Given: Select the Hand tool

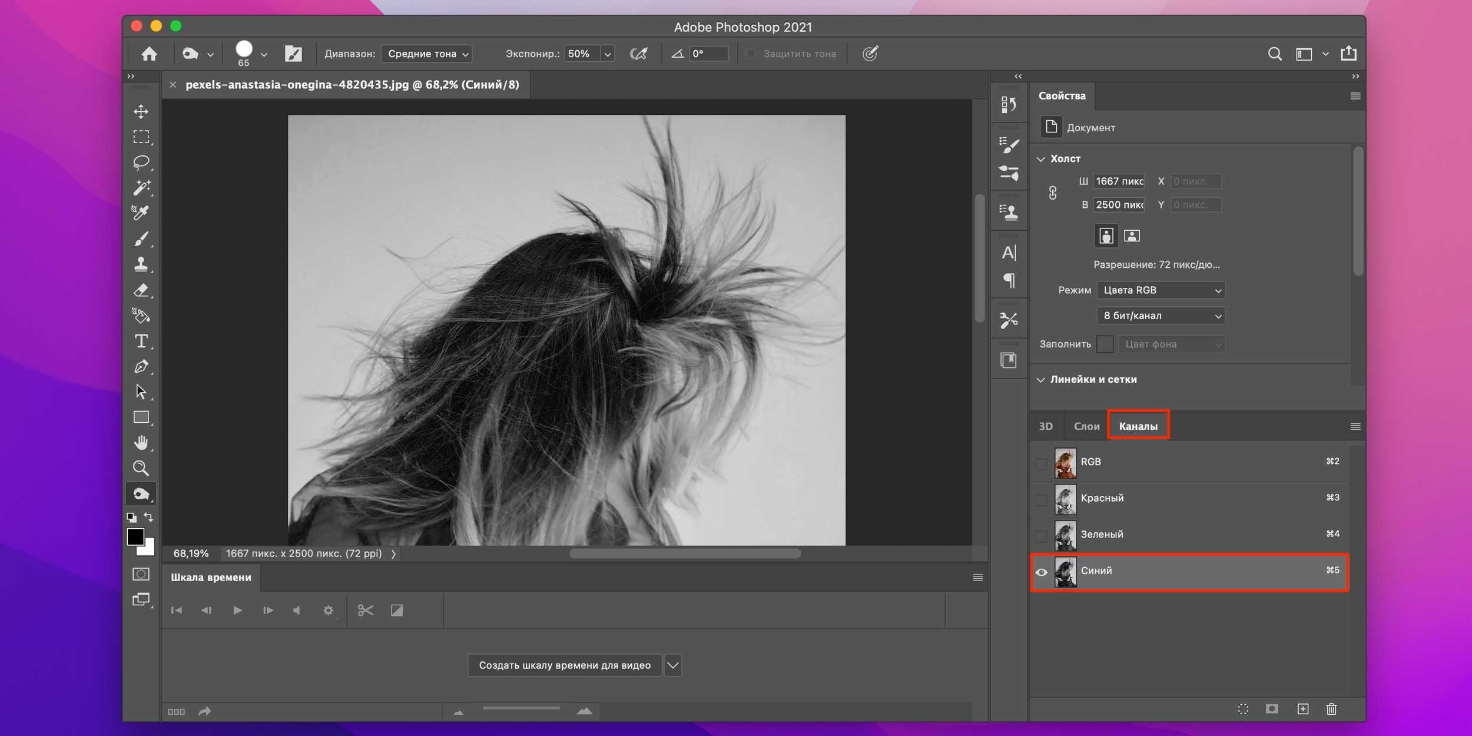Looking at the screenshot, I should pos(141,443).
